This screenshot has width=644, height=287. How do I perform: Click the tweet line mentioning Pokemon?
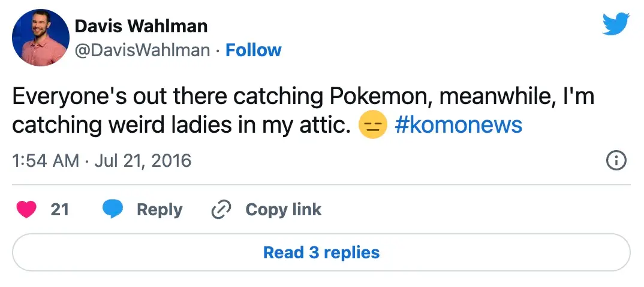[303, 97]
